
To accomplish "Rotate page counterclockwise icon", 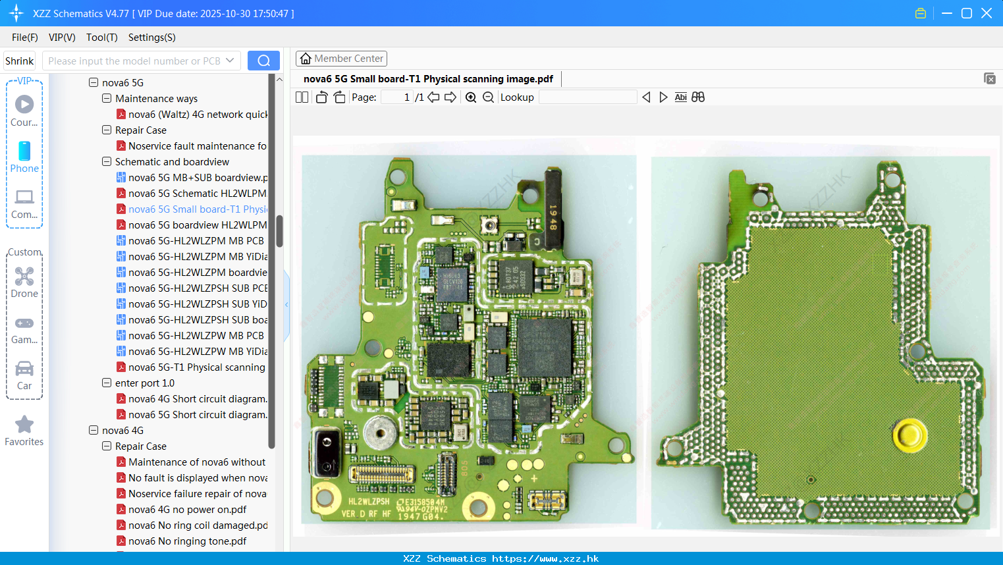I will [x=321, y=97].
